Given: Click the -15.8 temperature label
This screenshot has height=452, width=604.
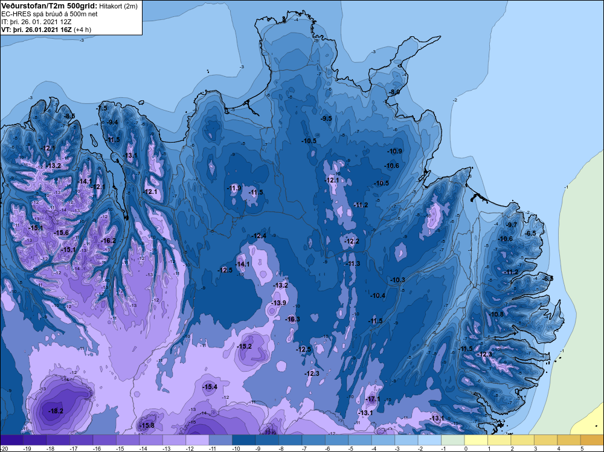Looking at the screenshot, I should (147, 425).
